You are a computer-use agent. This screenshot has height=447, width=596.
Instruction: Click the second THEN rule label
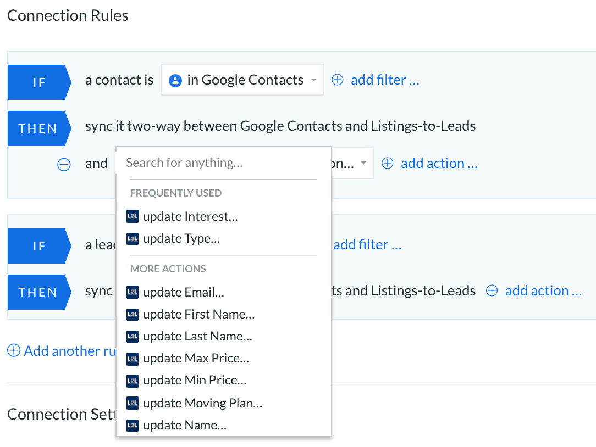coord(39,292)
